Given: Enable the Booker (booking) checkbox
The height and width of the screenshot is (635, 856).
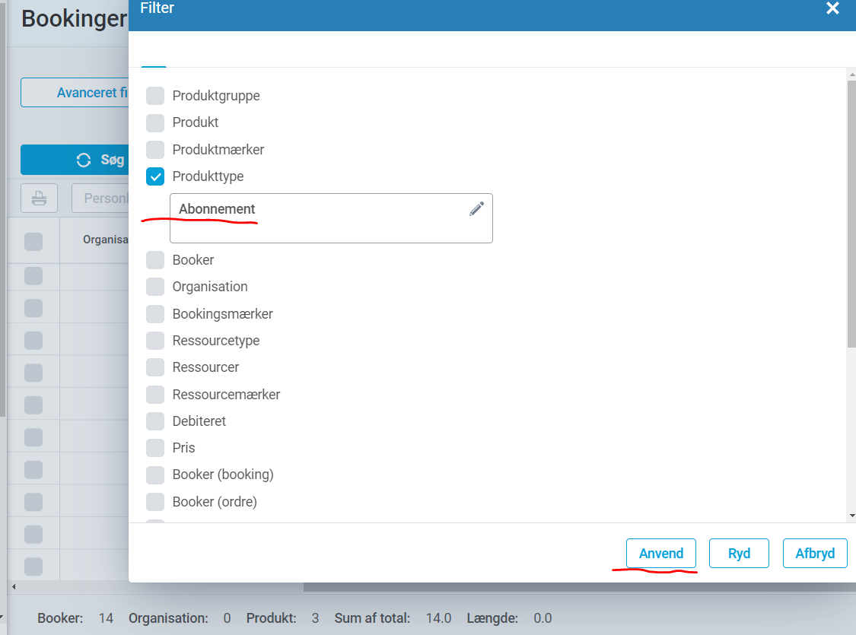Looking at the screenshot, I should tap(155, 475).
